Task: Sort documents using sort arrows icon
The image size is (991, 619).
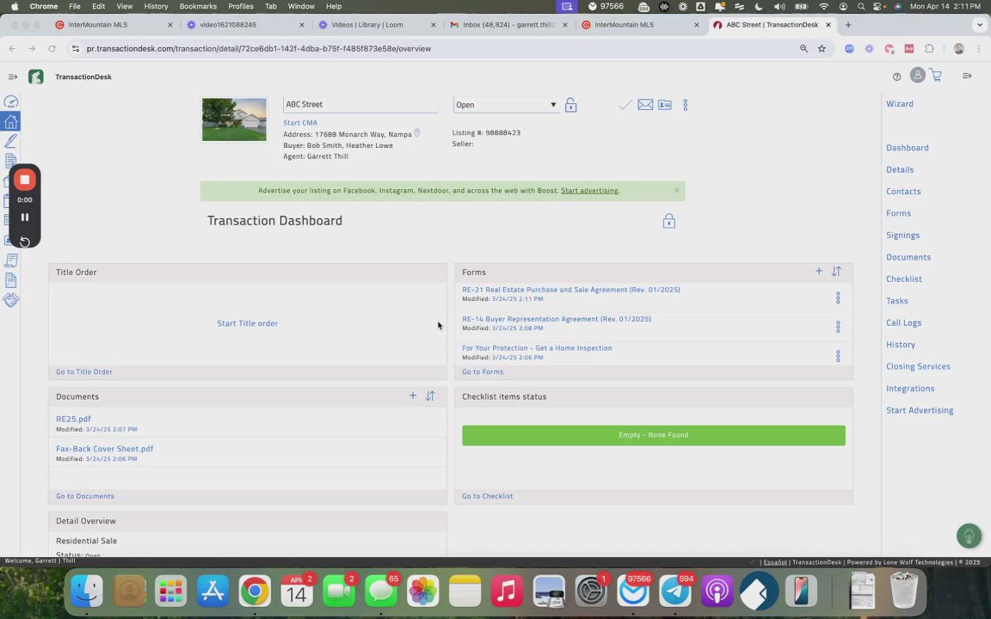Action: pyautogui.click(x=430, y=395)
